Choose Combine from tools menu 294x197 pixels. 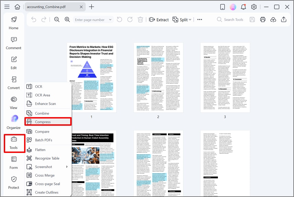49,113
